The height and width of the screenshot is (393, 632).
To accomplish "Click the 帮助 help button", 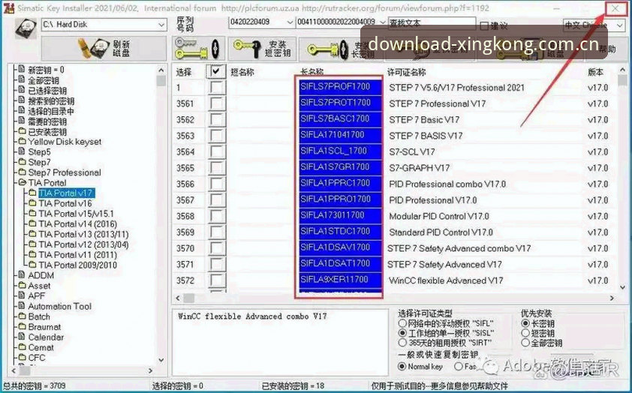I will (x=607, y=49).
